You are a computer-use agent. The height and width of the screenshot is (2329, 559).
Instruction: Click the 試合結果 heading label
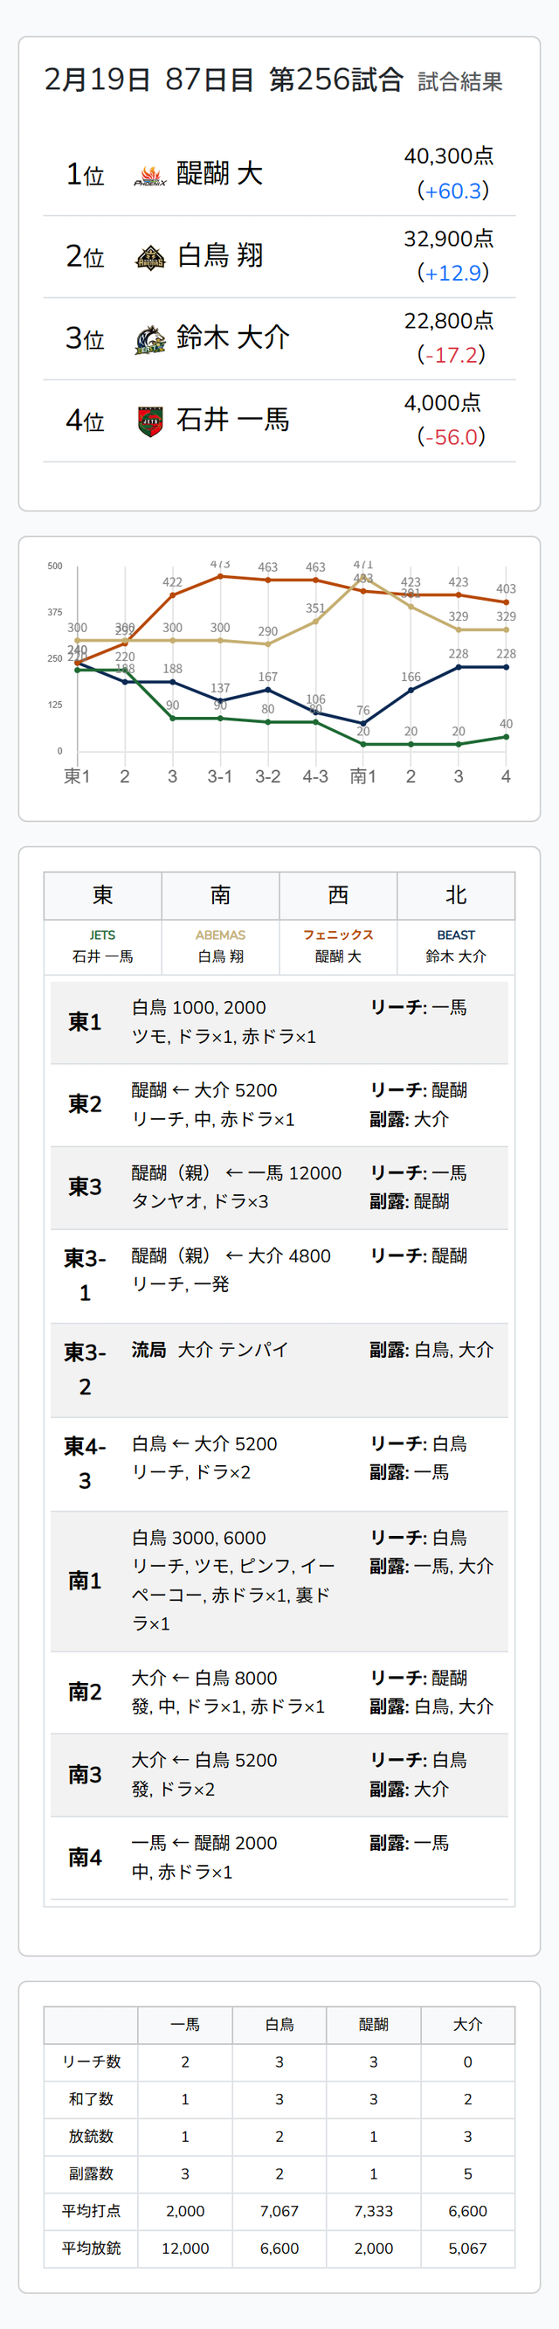459,82
